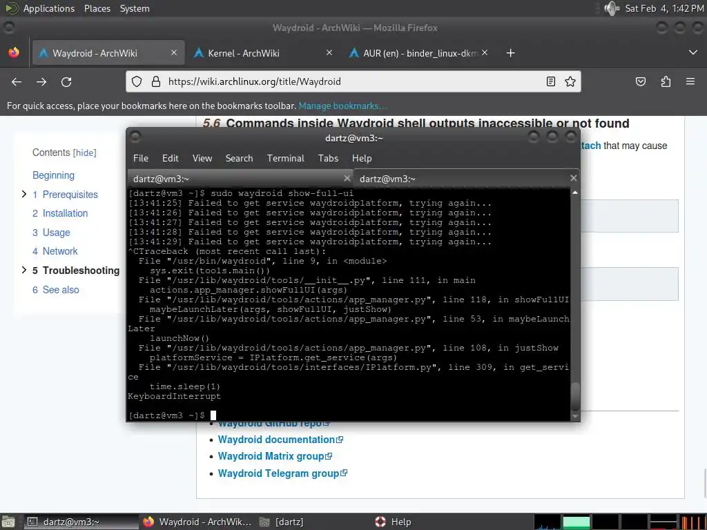The height and width of the screenshot is (530, 707).
Task: Open the terminal Tabs menu
Action: (328, 158)
